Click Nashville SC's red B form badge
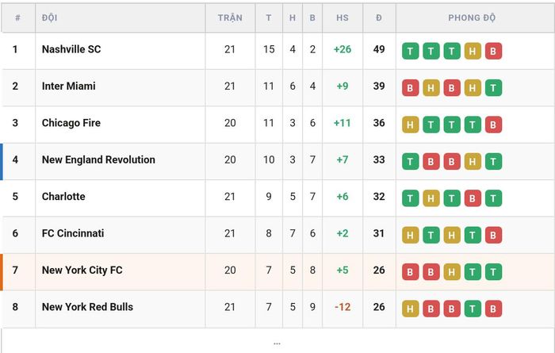The height and width of the screenshot is (353, 555). coord(493,51)
